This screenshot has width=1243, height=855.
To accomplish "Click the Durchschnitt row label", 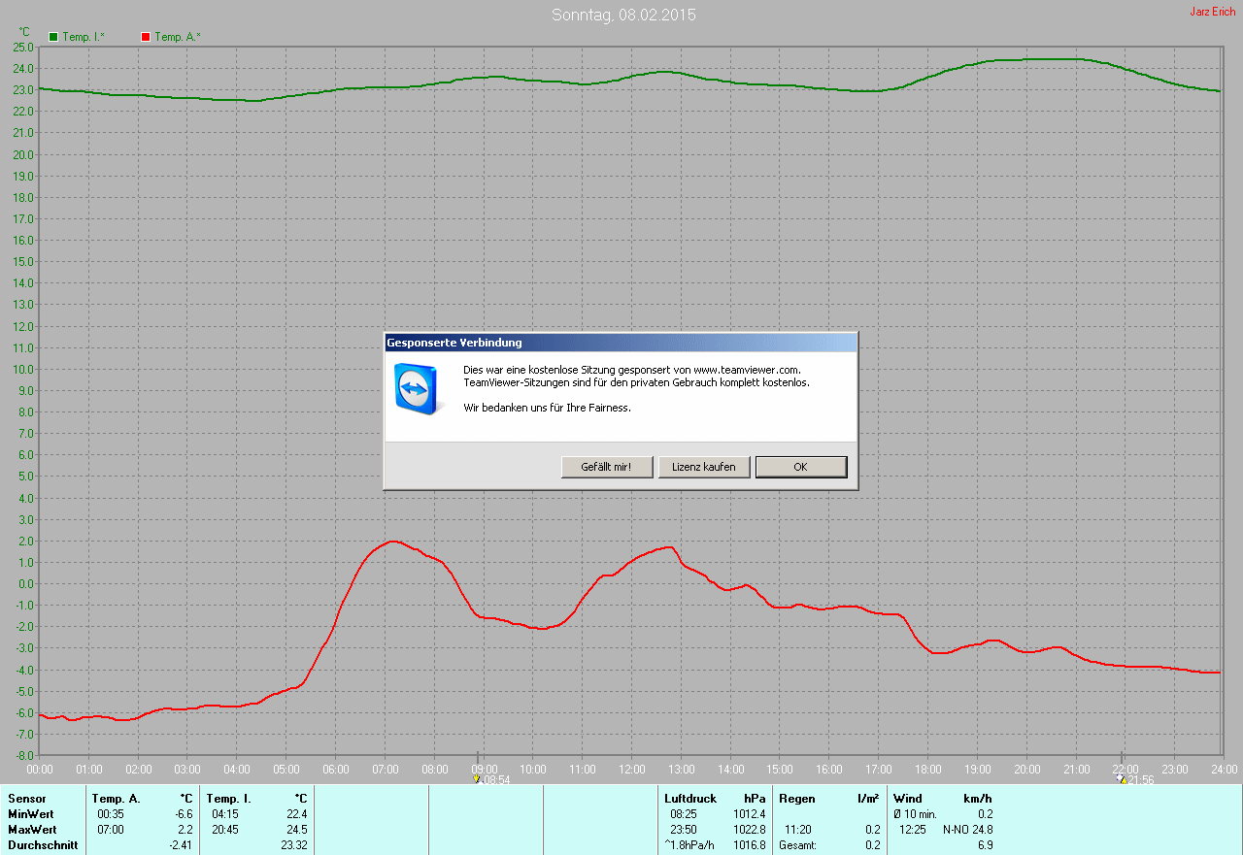I will tap(43, 845).
